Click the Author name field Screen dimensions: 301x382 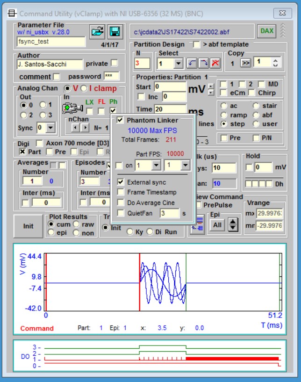[x=50, y=64]
